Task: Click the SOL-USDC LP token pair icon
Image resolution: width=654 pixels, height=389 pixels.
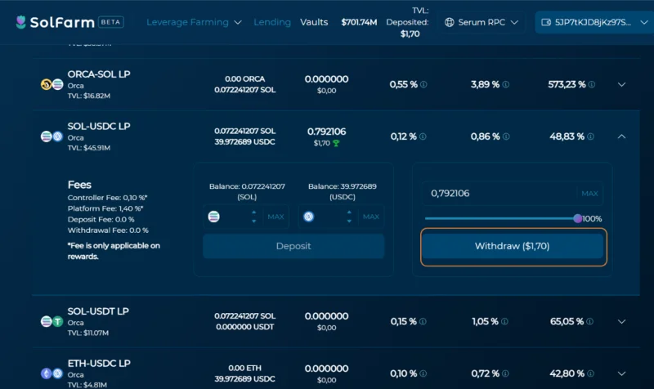Action: [52, 136]
